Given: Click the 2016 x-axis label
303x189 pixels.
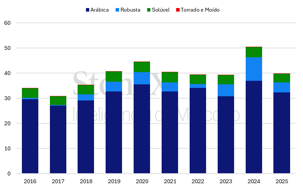Looking at the screenshot, I should 30,182.
